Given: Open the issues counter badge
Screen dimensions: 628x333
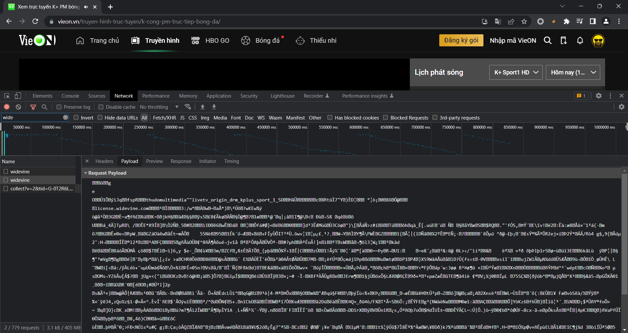Looking at the screenshot, I should (x=581, y=96).
